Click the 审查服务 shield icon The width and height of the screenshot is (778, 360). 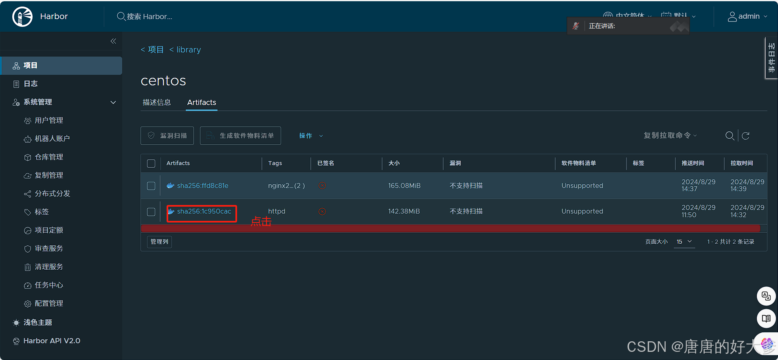pyautogui.click(x=28, y=249)
